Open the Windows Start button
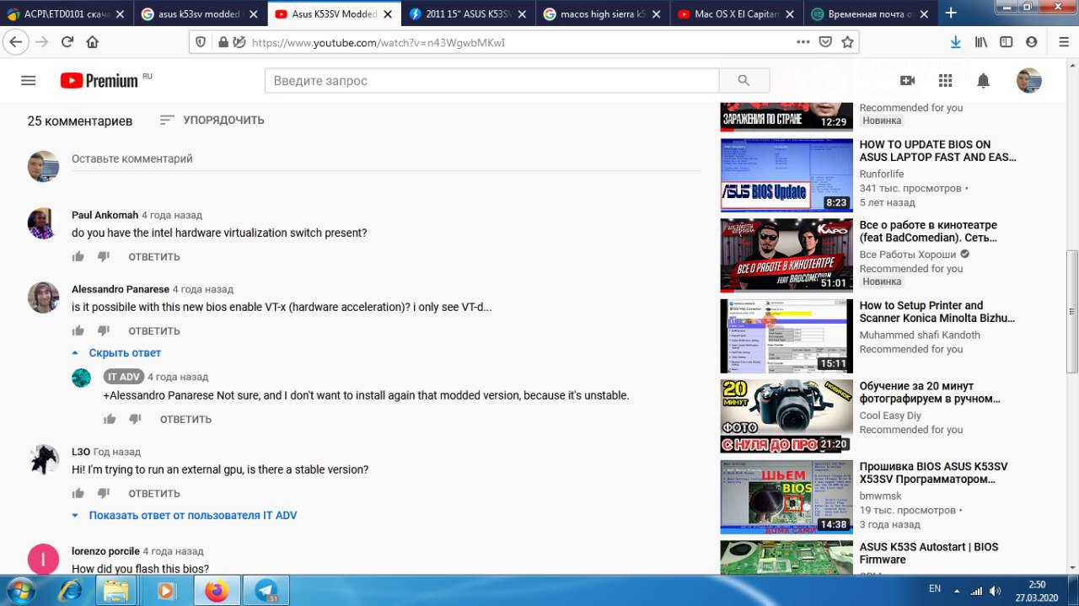Image resolution: width=1079 pixels, height=606 pixels. click(x=19, y=590)
